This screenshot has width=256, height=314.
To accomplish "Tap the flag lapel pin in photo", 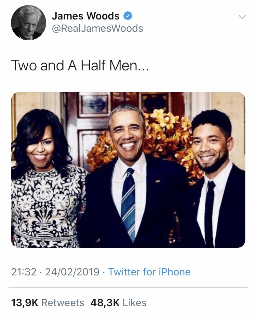I will pos(157,180).
